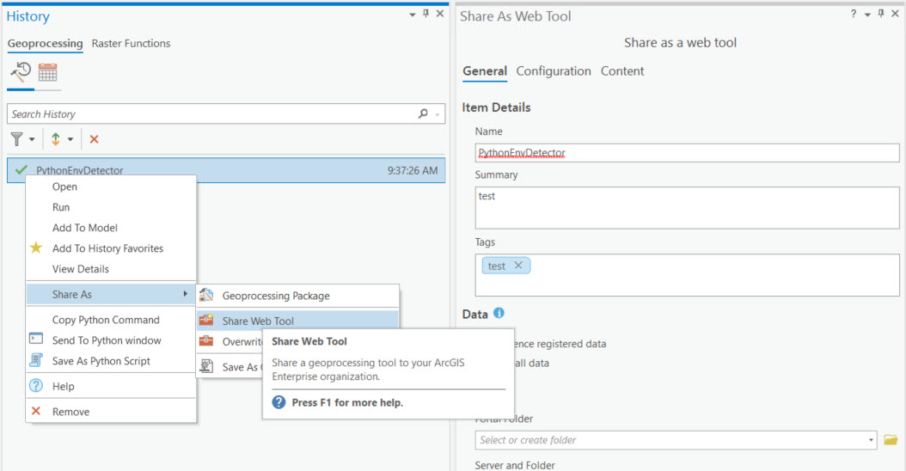This screenshot has width=906, height=471.
Task: Choose Geoprocessing Package from Share As submenu
Action: tap(275, 296)
